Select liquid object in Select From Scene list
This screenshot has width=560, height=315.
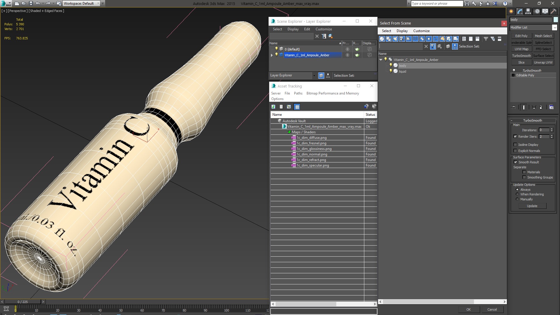click(402, 71)
